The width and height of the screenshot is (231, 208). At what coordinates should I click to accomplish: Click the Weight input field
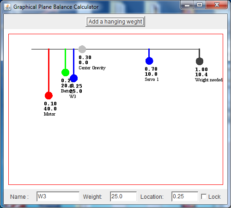click(x=123, y=196)
